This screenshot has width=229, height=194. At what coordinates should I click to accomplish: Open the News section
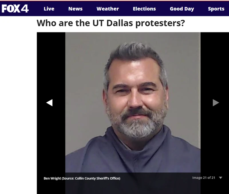[75, 9]
